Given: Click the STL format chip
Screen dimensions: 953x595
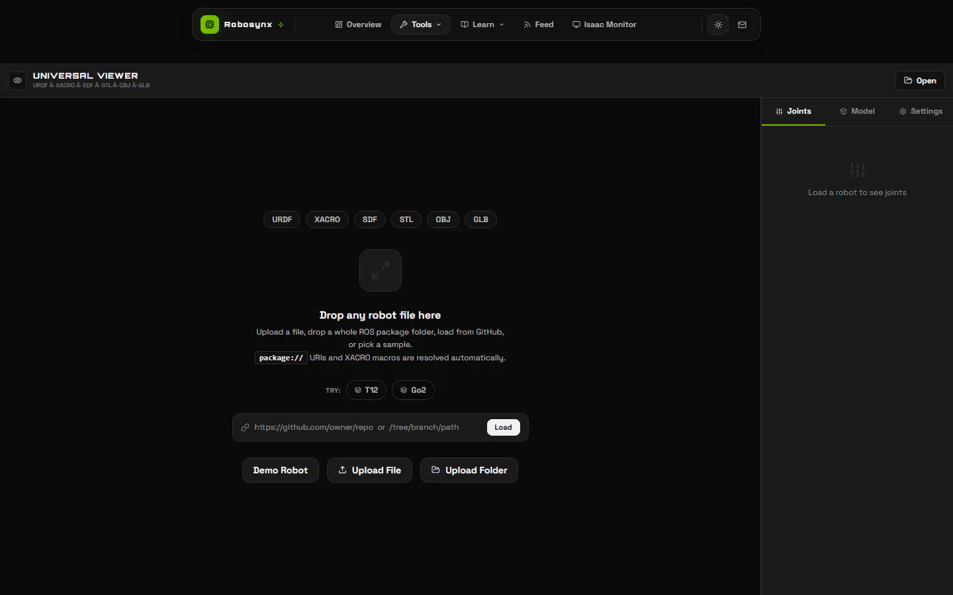Looking at the screenshot, I should coord(406,219).
